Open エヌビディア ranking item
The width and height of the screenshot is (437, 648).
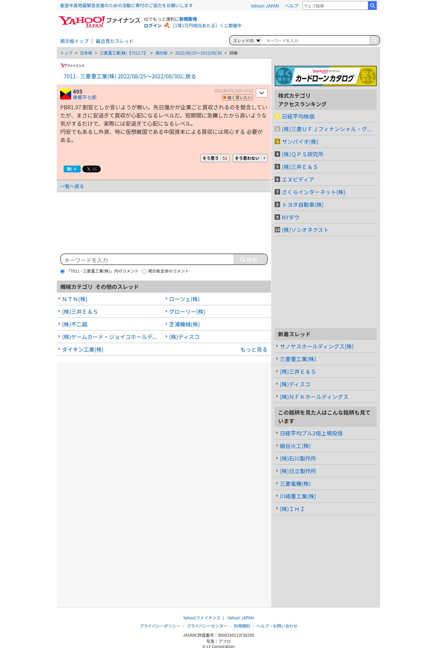click(298, 180)
